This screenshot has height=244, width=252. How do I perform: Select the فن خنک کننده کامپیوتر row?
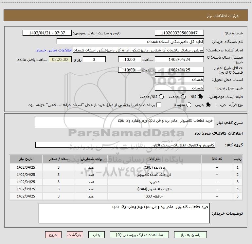[154, 175]
